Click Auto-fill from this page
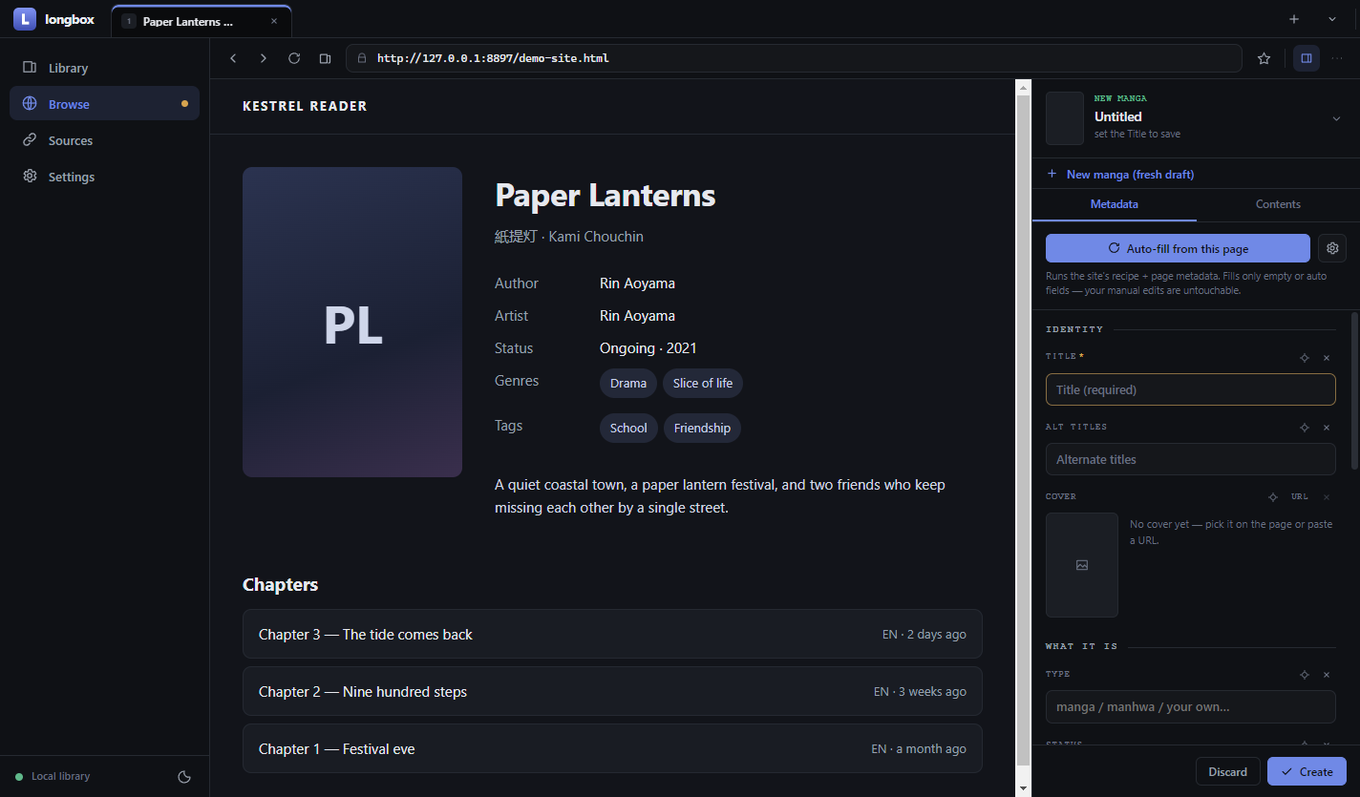 point(1178,248)
